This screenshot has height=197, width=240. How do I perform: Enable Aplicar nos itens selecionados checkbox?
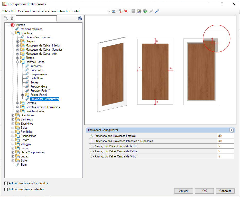(x=6, y=183)
